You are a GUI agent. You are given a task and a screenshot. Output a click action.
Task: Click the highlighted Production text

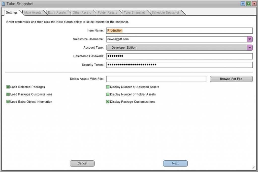pyautogui.click(x=115, y=30)
